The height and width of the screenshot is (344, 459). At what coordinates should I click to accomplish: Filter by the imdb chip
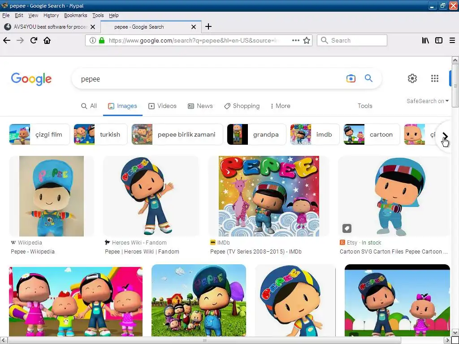point(315,134)
